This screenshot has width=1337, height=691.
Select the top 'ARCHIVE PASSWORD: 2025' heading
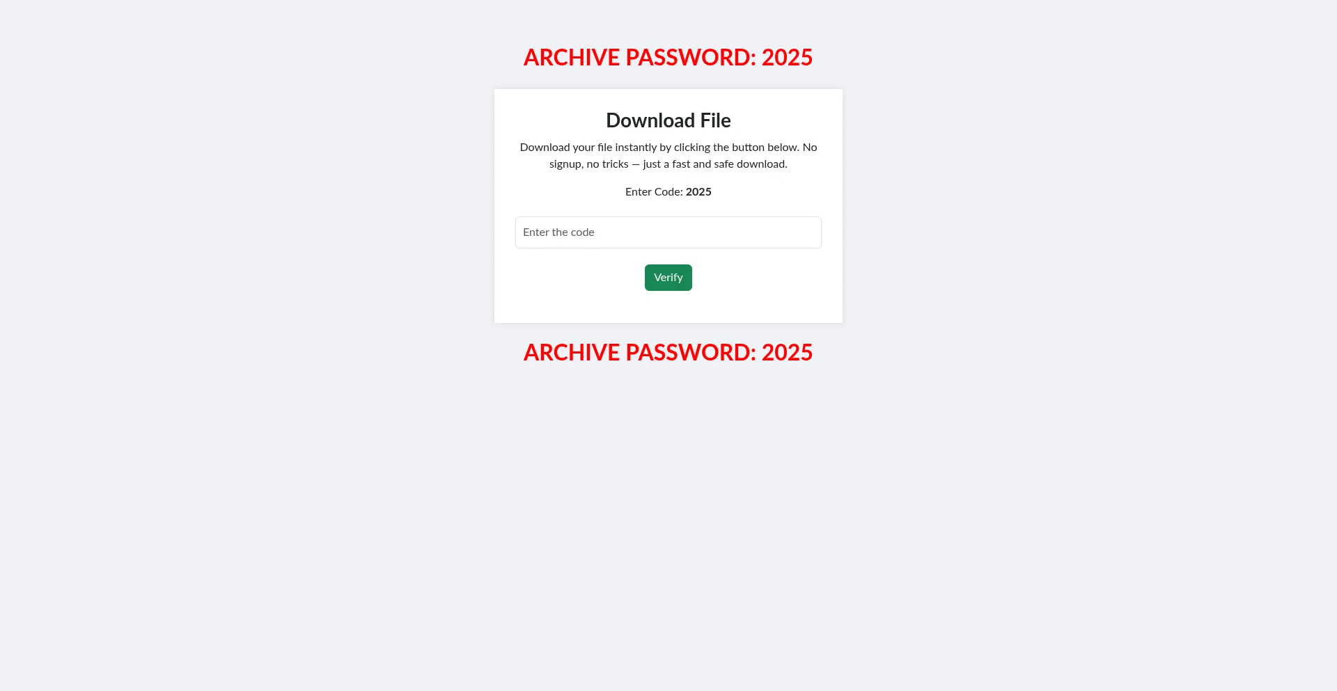tap(668, 57)
